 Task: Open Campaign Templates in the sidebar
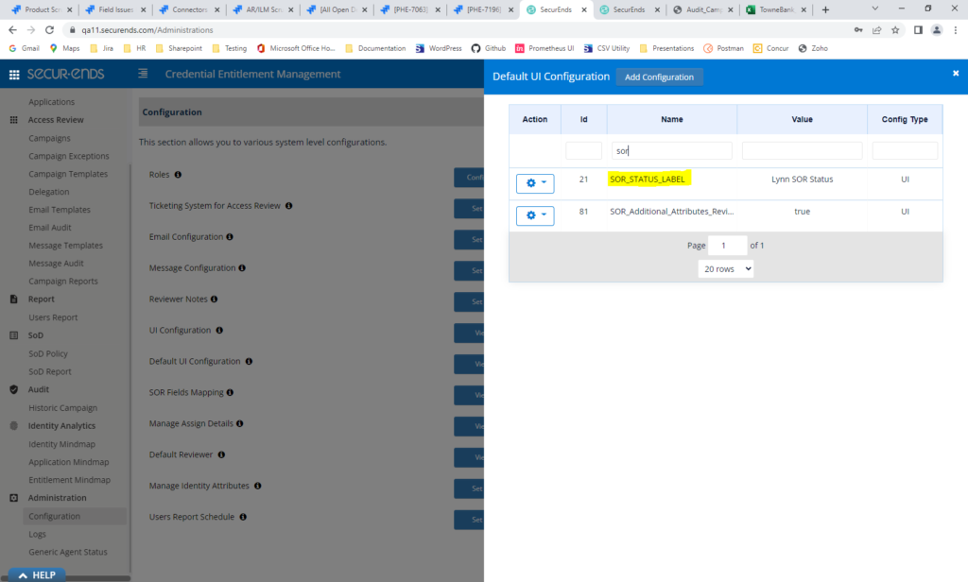tap(68, 174)
